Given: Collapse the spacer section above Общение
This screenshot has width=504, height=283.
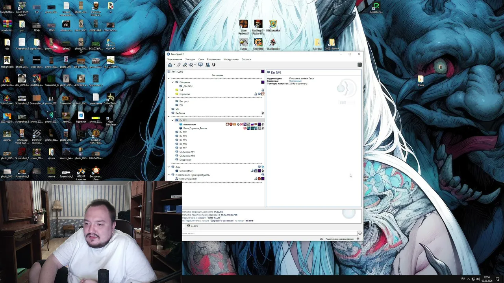Looking at the screenshot, I should tap(169, 78).
